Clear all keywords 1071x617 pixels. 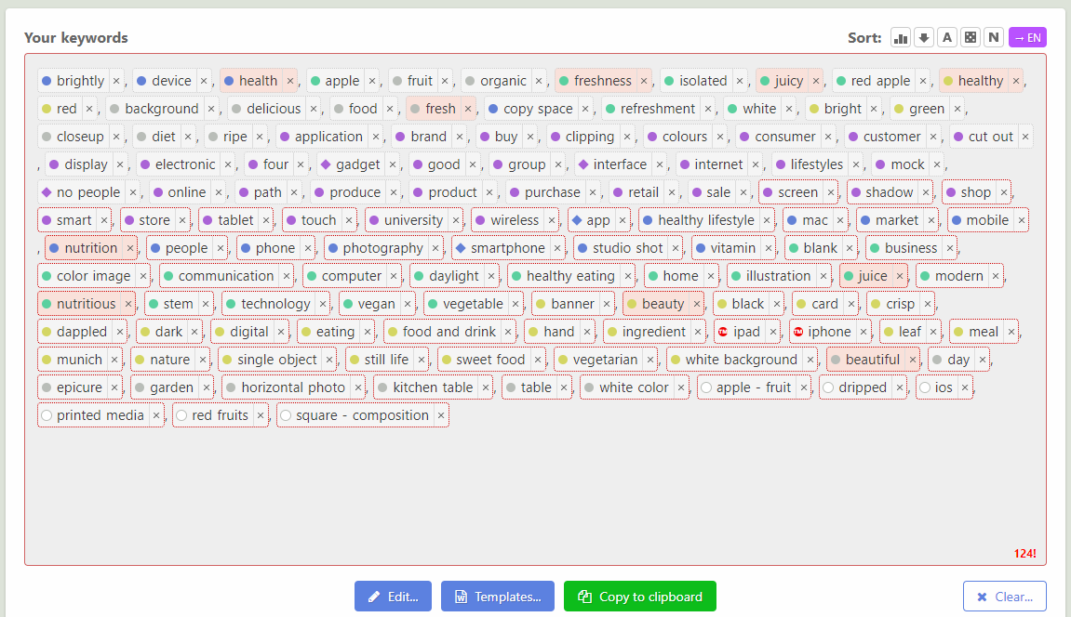pos(1005,597)
